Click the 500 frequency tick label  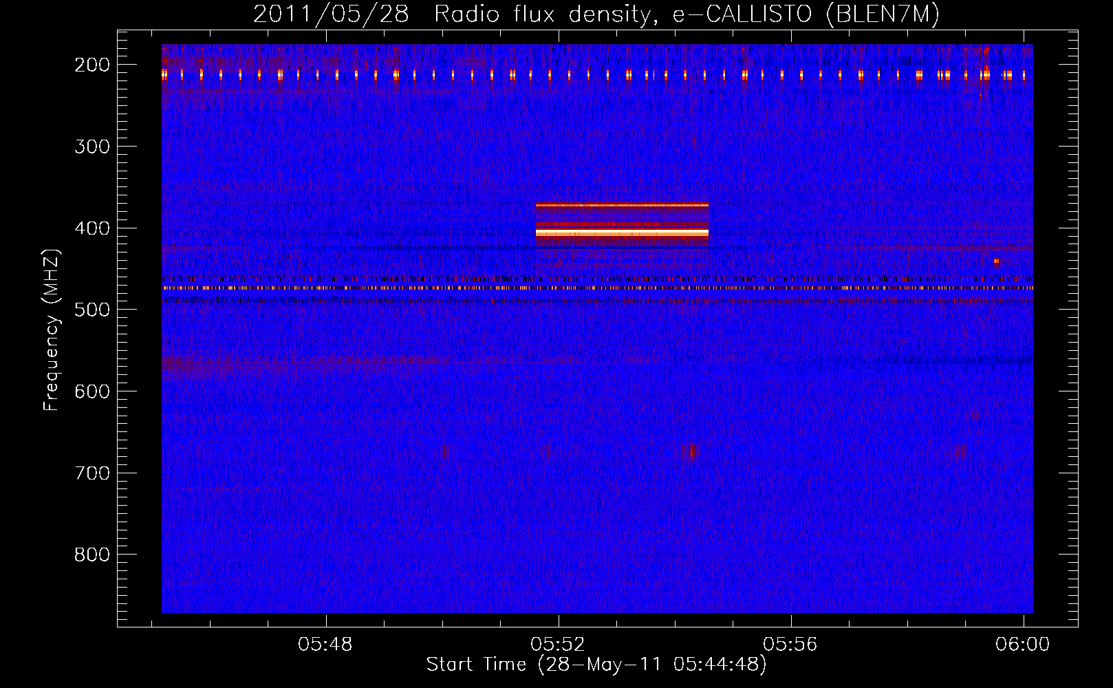(92, 310)
